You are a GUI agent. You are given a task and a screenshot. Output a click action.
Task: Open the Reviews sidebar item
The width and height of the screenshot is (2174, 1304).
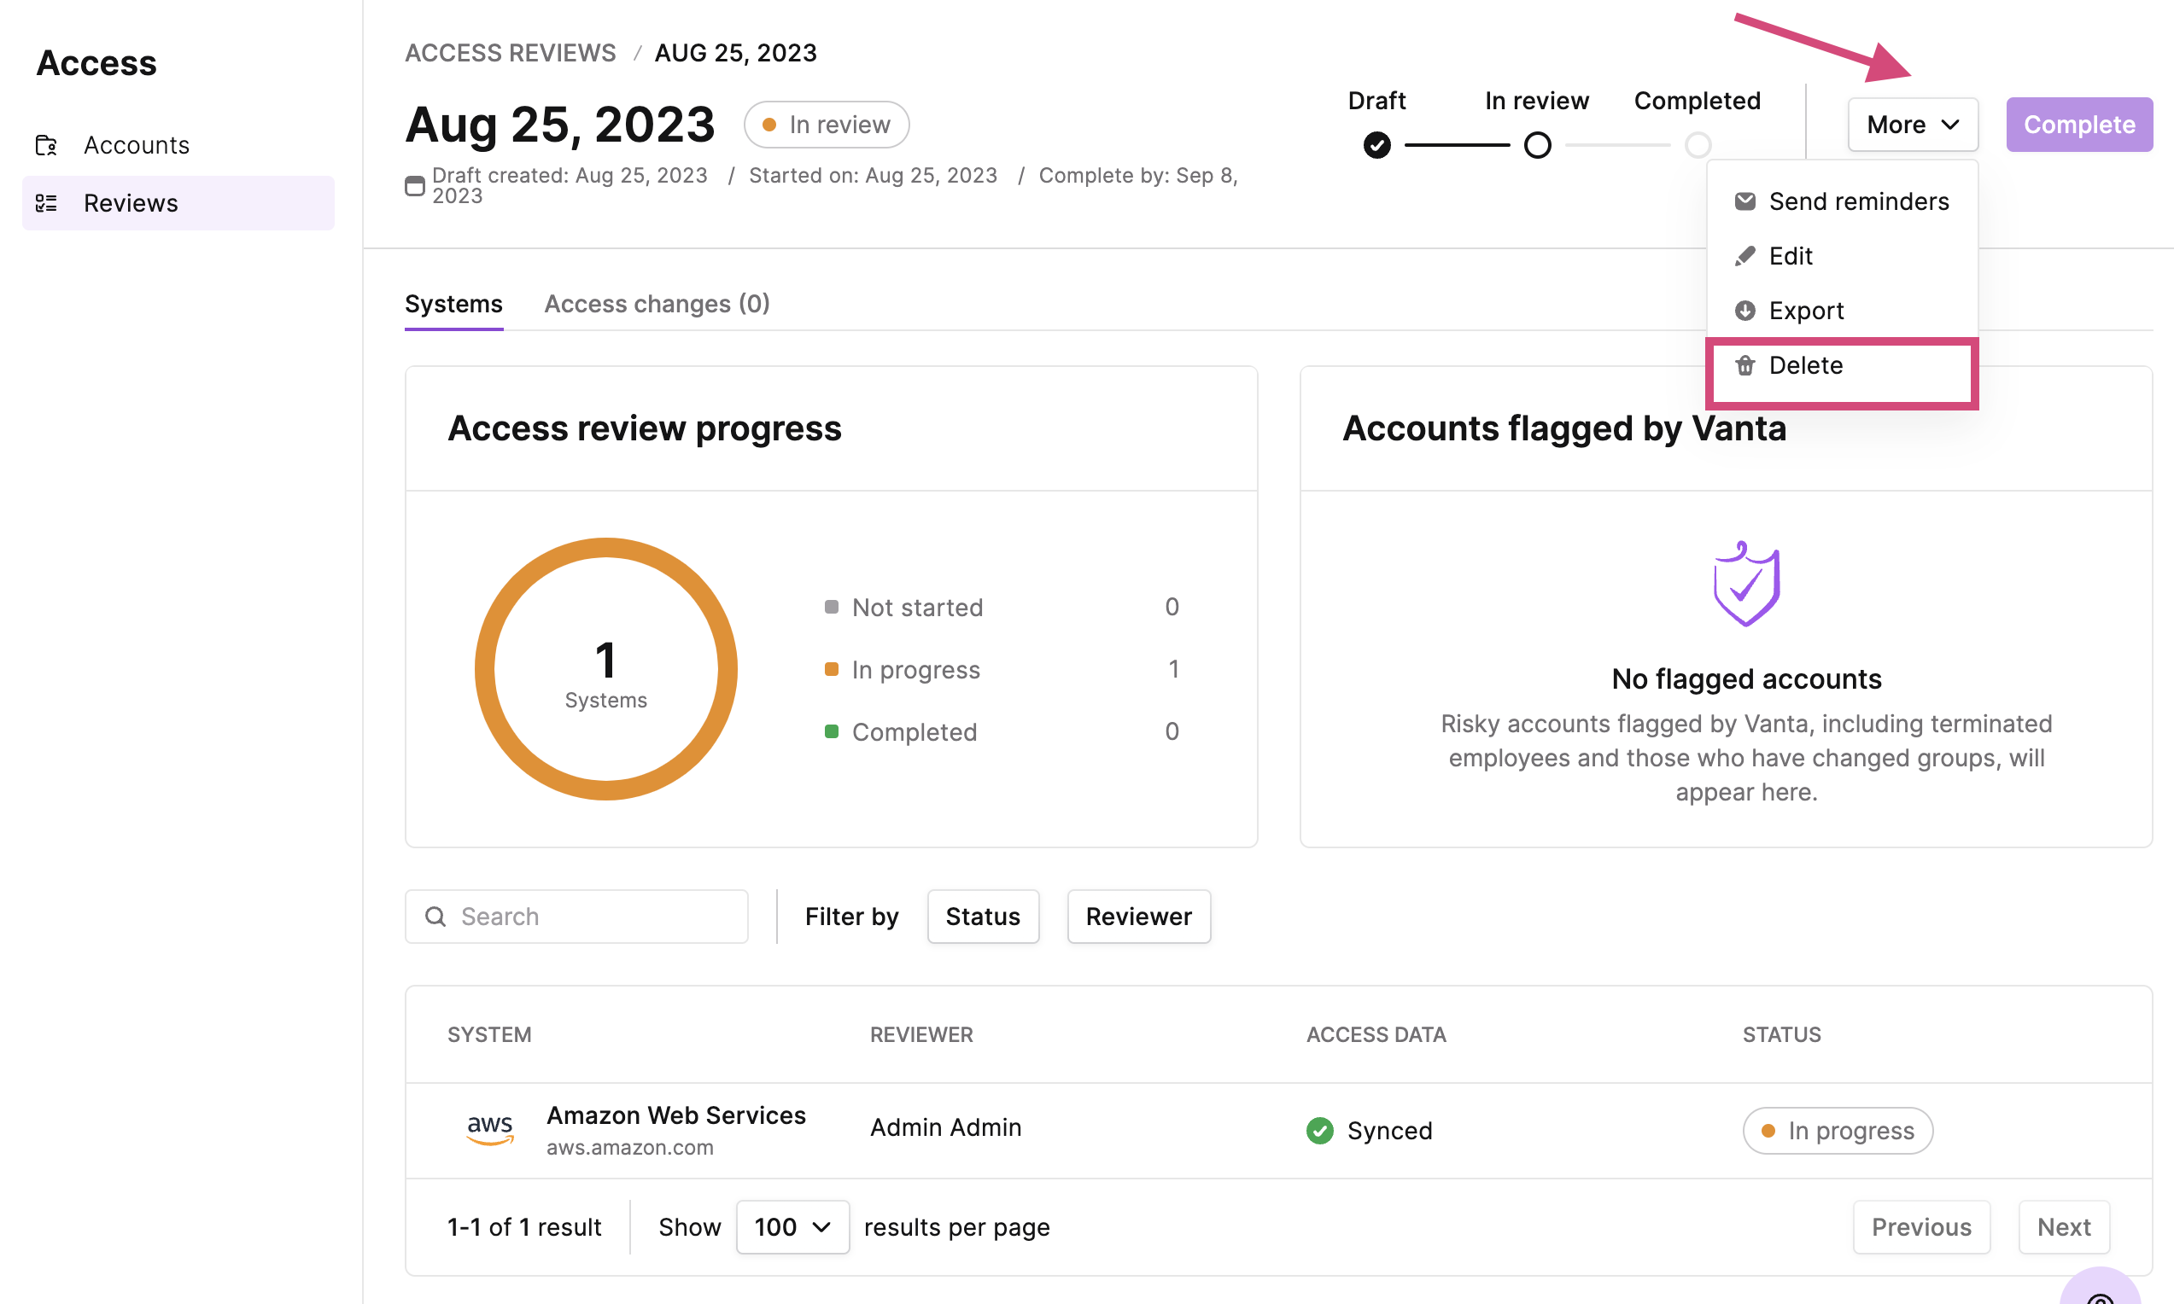[x=178, y=203]
